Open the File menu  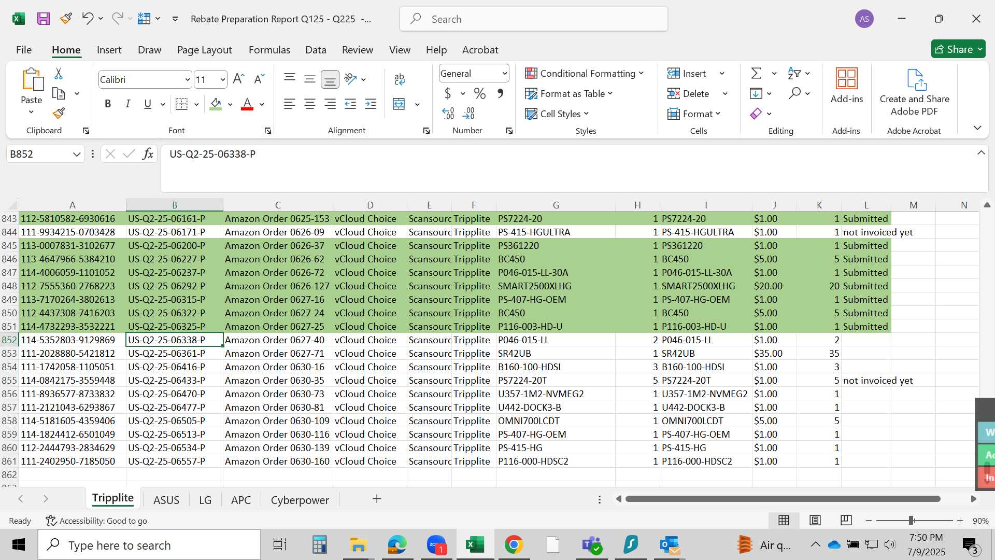tap(24, 50)
